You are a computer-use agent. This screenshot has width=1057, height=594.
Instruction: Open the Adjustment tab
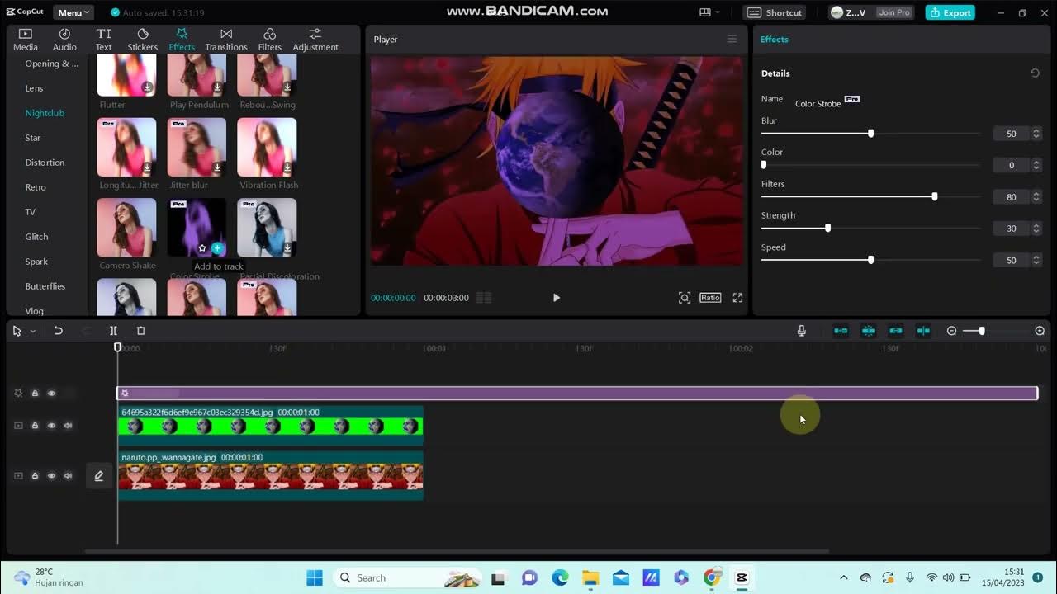click(315, 39)
